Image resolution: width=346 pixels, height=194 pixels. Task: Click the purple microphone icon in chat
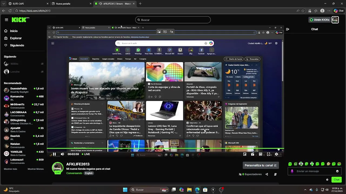(x=292, y=171)
